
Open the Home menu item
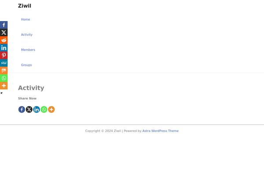click(26, 19)
